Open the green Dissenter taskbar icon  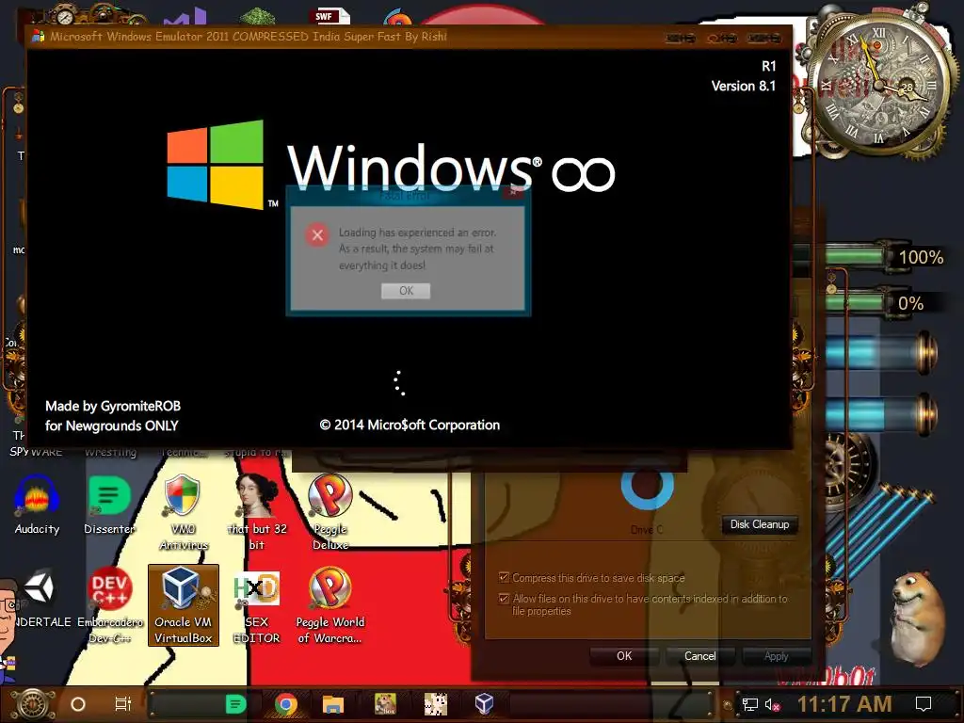[236, 704]
